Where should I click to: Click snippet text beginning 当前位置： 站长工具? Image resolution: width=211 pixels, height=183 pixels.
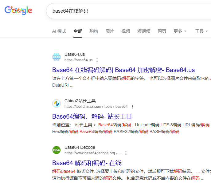click(x=131, y=125)
